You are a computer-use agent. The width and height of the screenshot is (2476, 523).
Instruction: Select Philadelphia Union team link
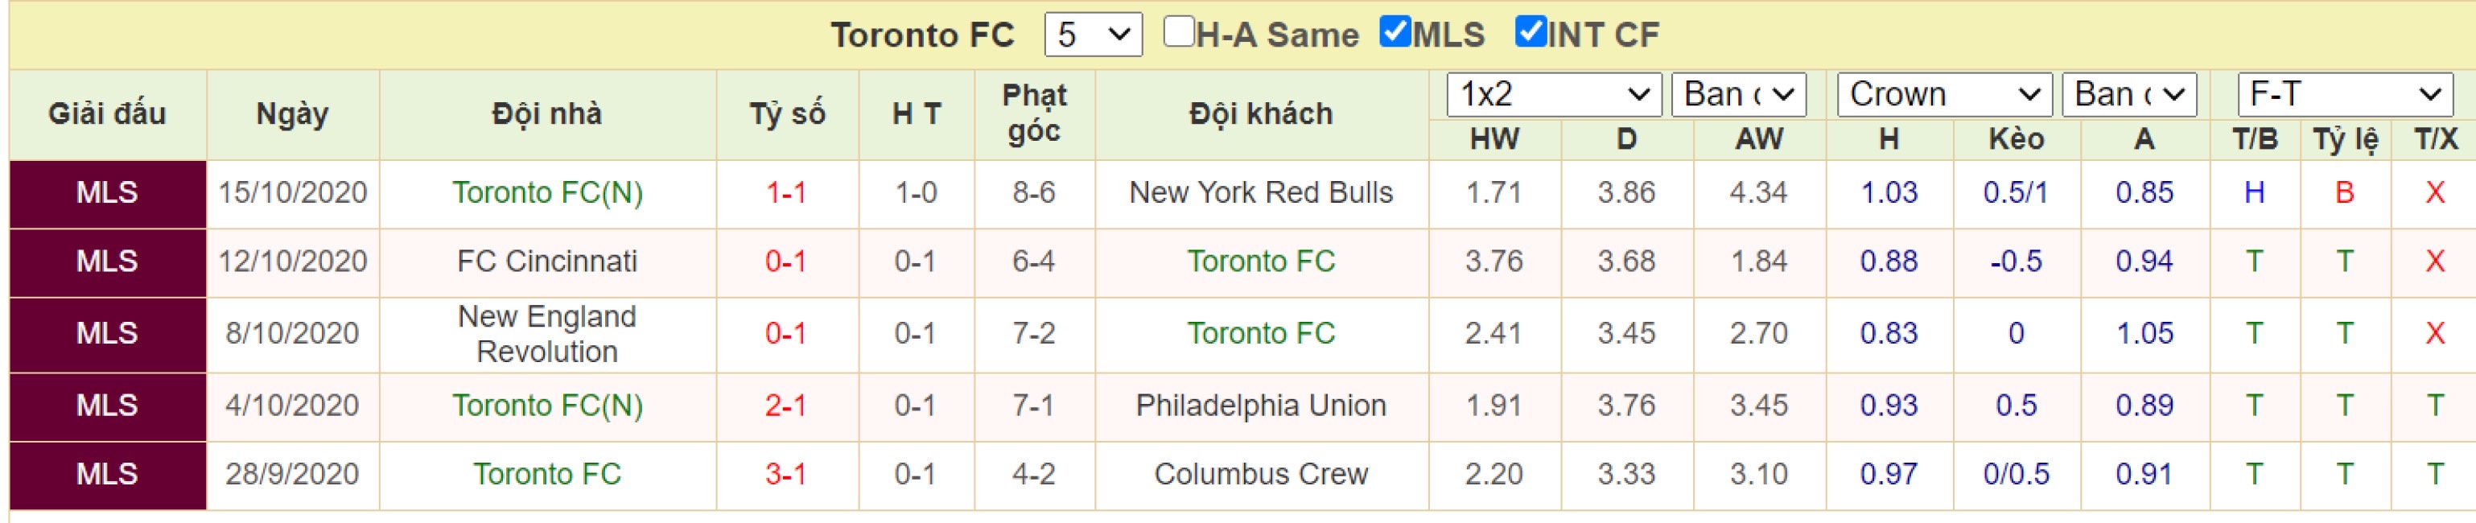1260,405
